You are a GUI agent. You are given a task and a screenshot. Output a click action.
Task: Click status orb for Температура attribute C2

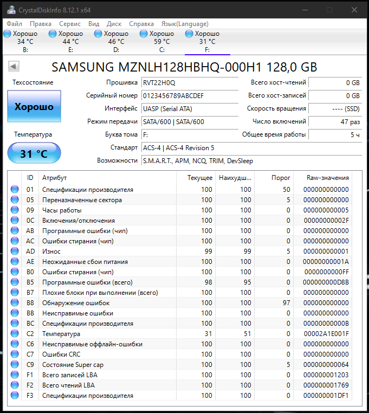tap(15, 334)
